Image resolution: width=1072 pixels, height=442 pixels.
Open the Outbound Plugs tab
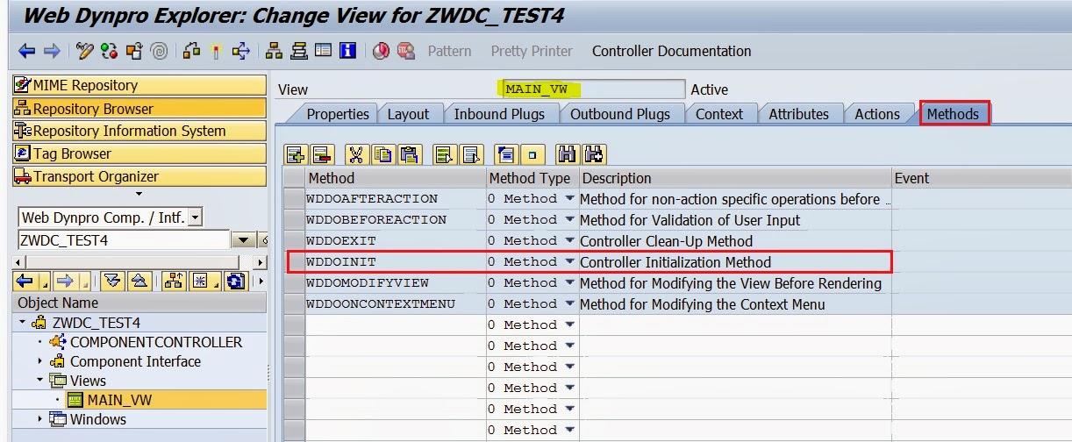click(620, 114)
